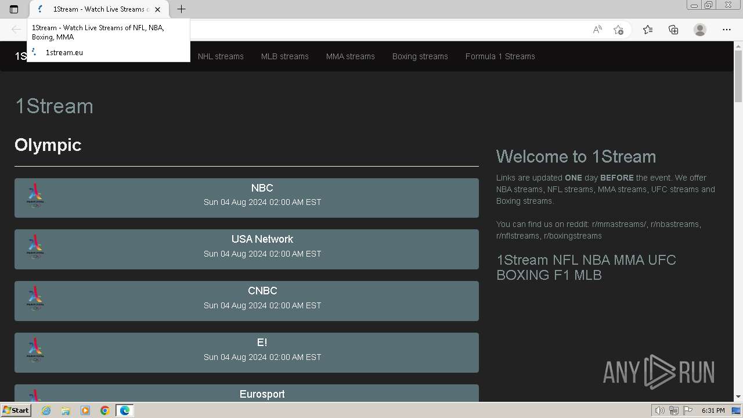Click the taskbar clock showing 6:31 PM
The width and height of the screenshot is (743, 418).
coord(713,410)
